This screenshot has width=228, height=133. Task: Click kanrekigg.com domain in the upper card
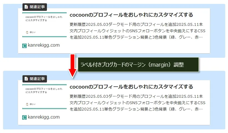pos(44,45)
